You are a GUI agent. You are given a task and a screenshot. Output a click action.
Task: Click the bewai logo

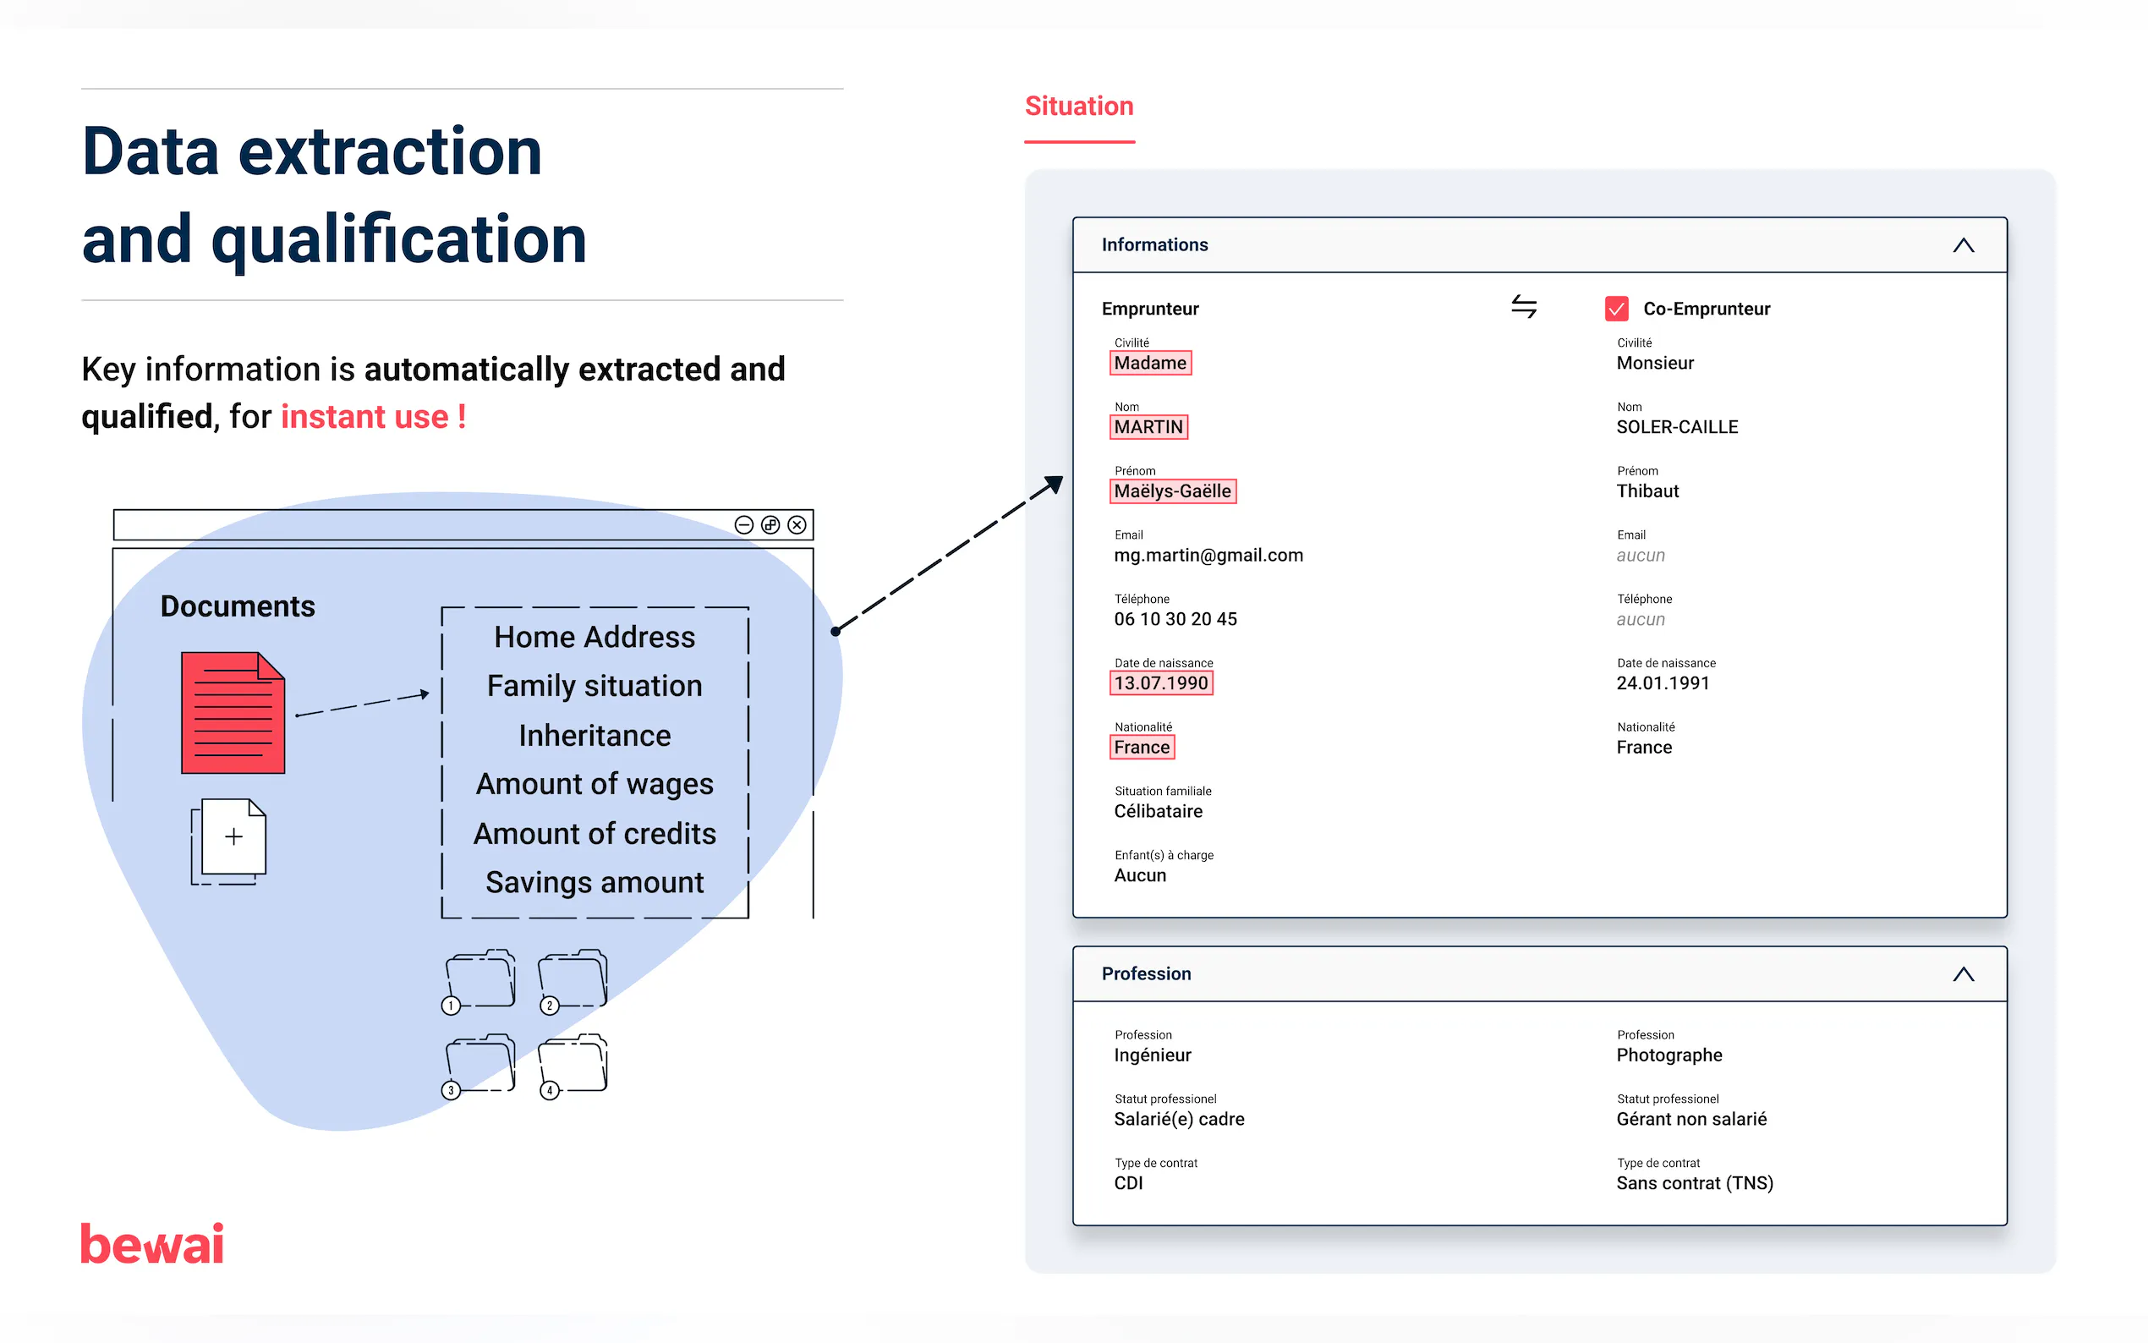tap(152, 1243)
